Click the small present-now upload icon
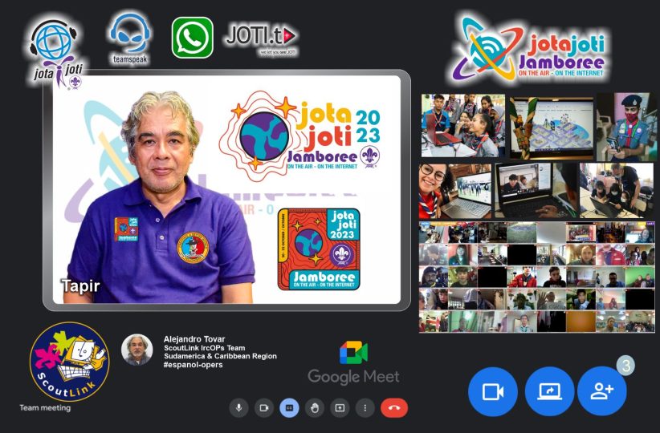The image size is (660, 433). (x=340, y=408)
